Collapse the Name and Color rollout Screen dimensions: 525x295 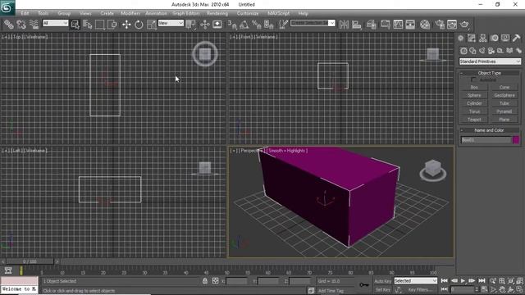489,130
